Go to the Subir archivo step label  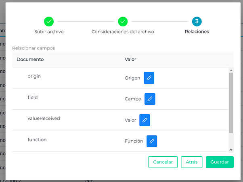pos(49,31)
